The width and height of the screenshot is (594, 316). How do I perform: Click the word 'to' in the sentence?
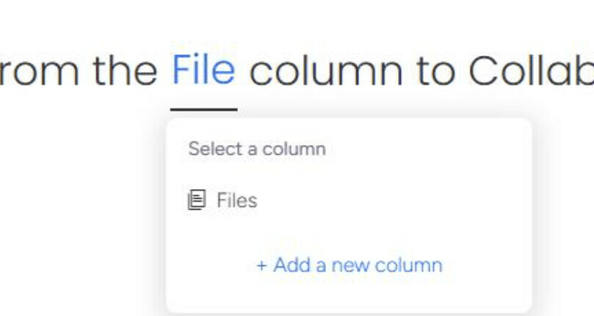pyautogui.click(x=435, y=72)
